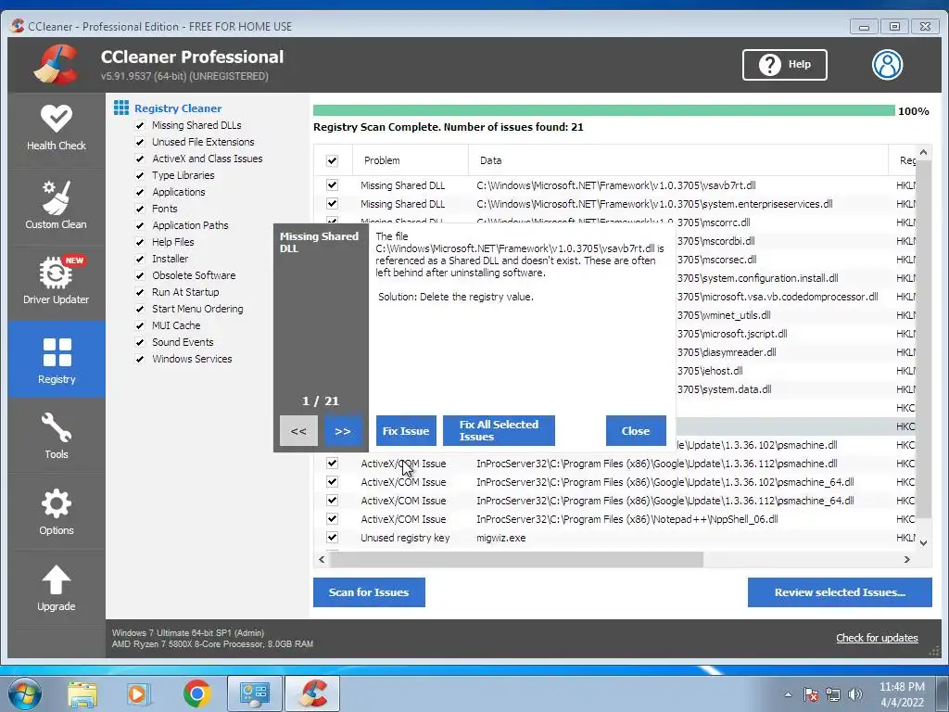Toggle the MUI Cache checkbox
The width and height of the screenshot is (949, 712).
(140, 325)
